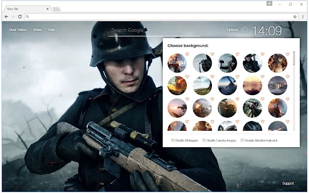309x193 pixels.
Task: Select the hazy sunset background in second row
Action: (253, 86)
